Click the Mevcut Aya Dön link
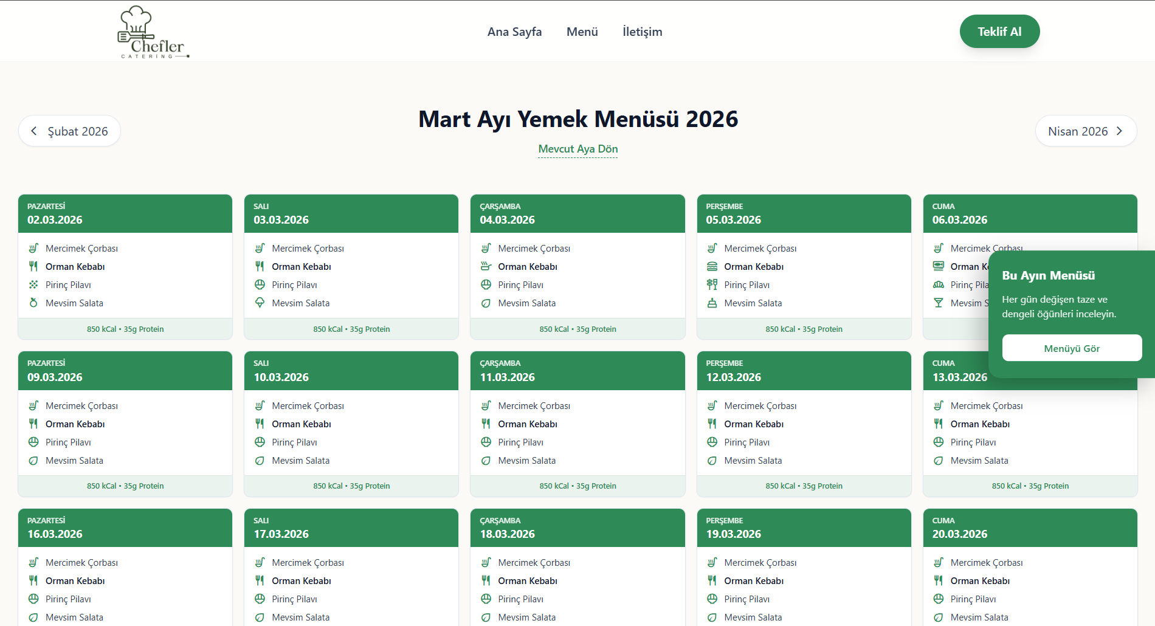The height and width of the screenshot is (626, 1155). (577, 149)
